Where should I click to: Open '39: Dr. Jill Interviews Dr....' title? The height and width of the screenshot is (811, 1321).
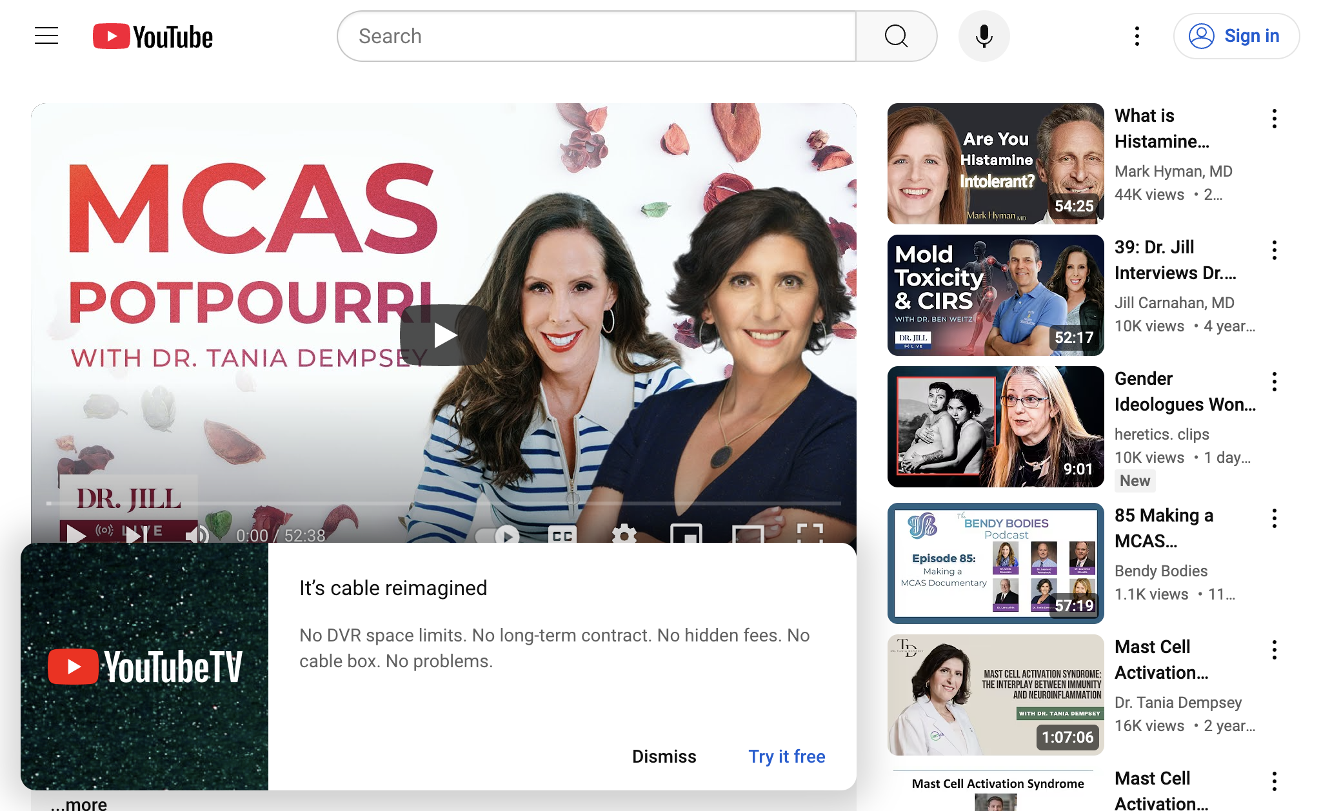coord(1175,260)
